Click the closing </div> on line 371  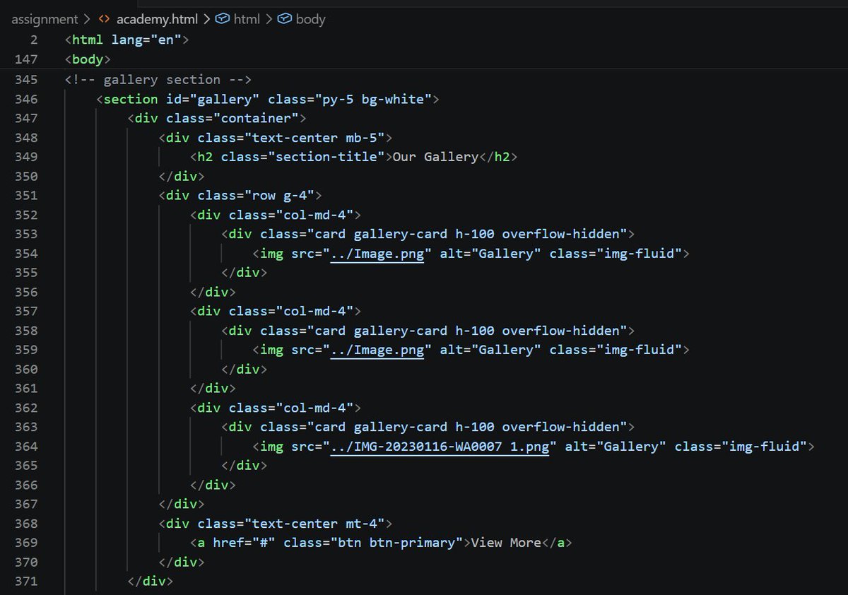[x=150, y=582]
